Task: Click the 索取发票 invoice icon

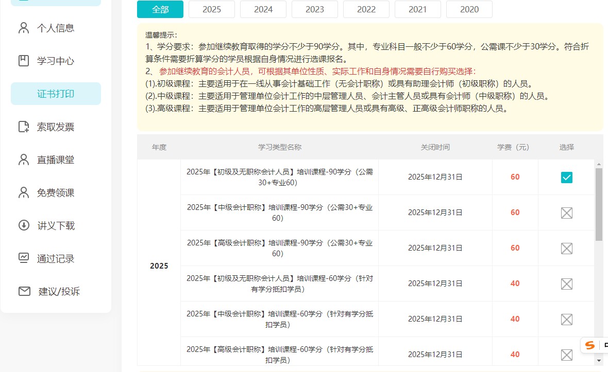Action: [x=23, y=127]
